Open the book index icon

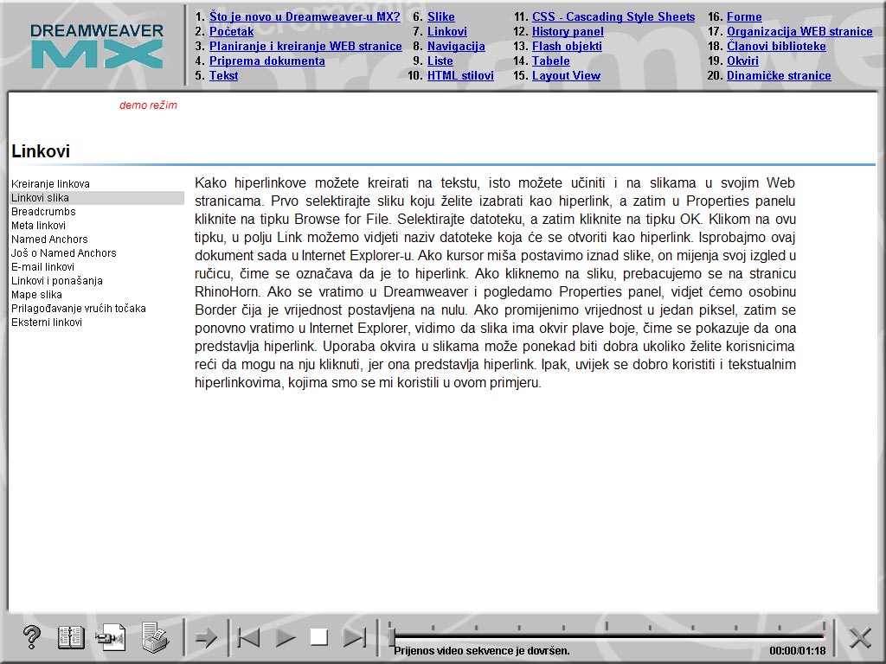(x=71, y=637)
